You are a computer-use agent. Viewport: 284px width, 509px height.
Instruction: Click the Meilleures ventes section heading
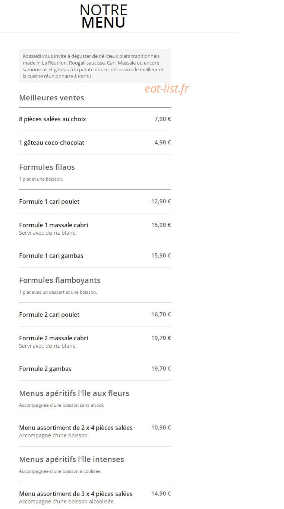[x=51, y=98]
